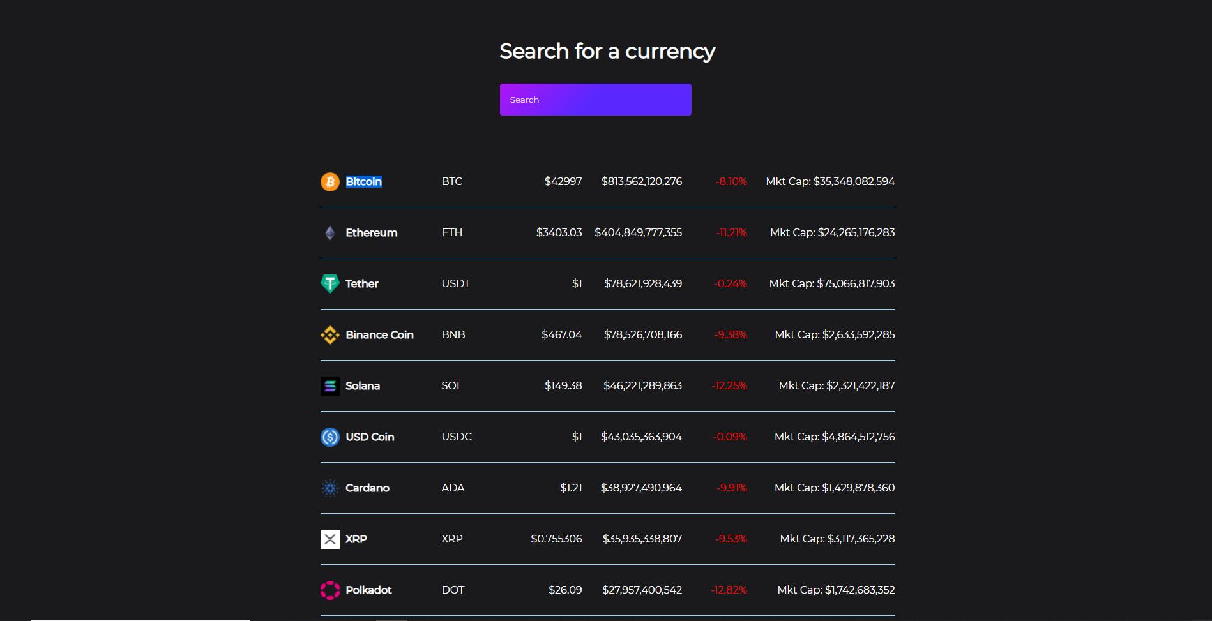Click the XRP logo icon
Image resolution: width=1212 pixels, height=621 pixels.
pyautogui.click(x=330, y=539)
